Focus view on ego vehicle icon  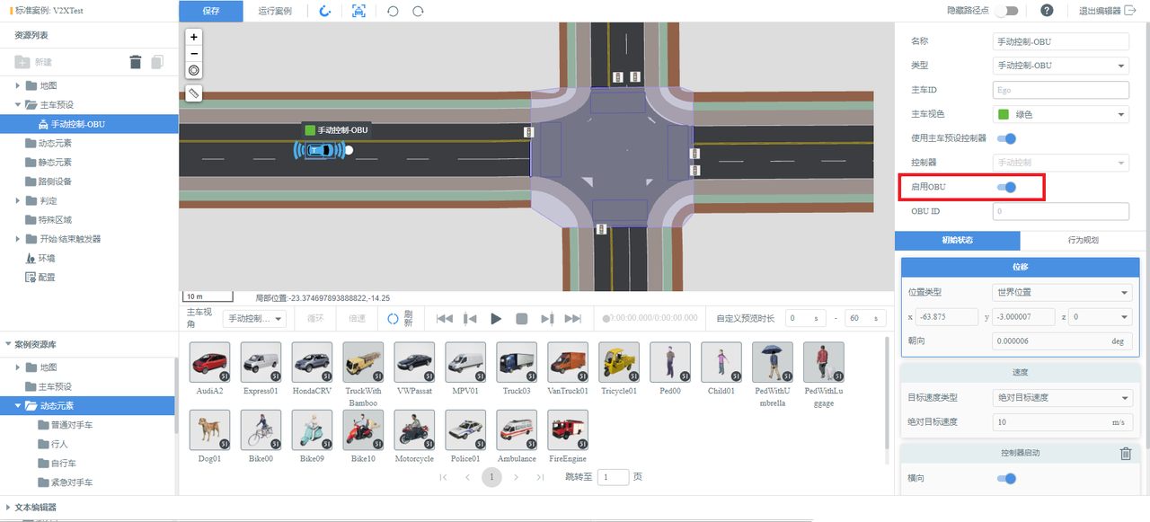(x=359, y=11)
